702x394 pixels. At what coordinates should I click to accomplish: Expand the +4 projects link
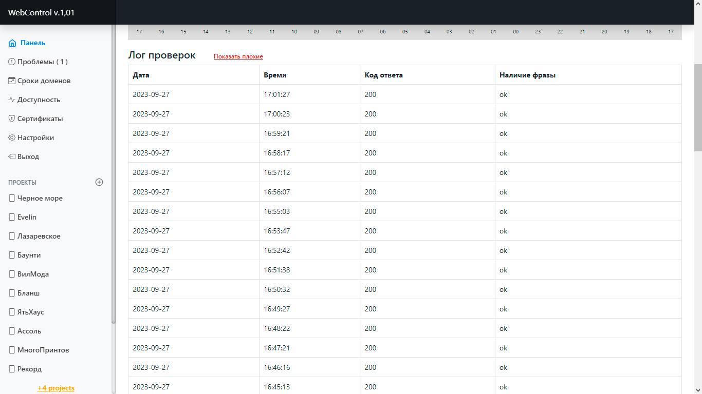pos(56,388)
